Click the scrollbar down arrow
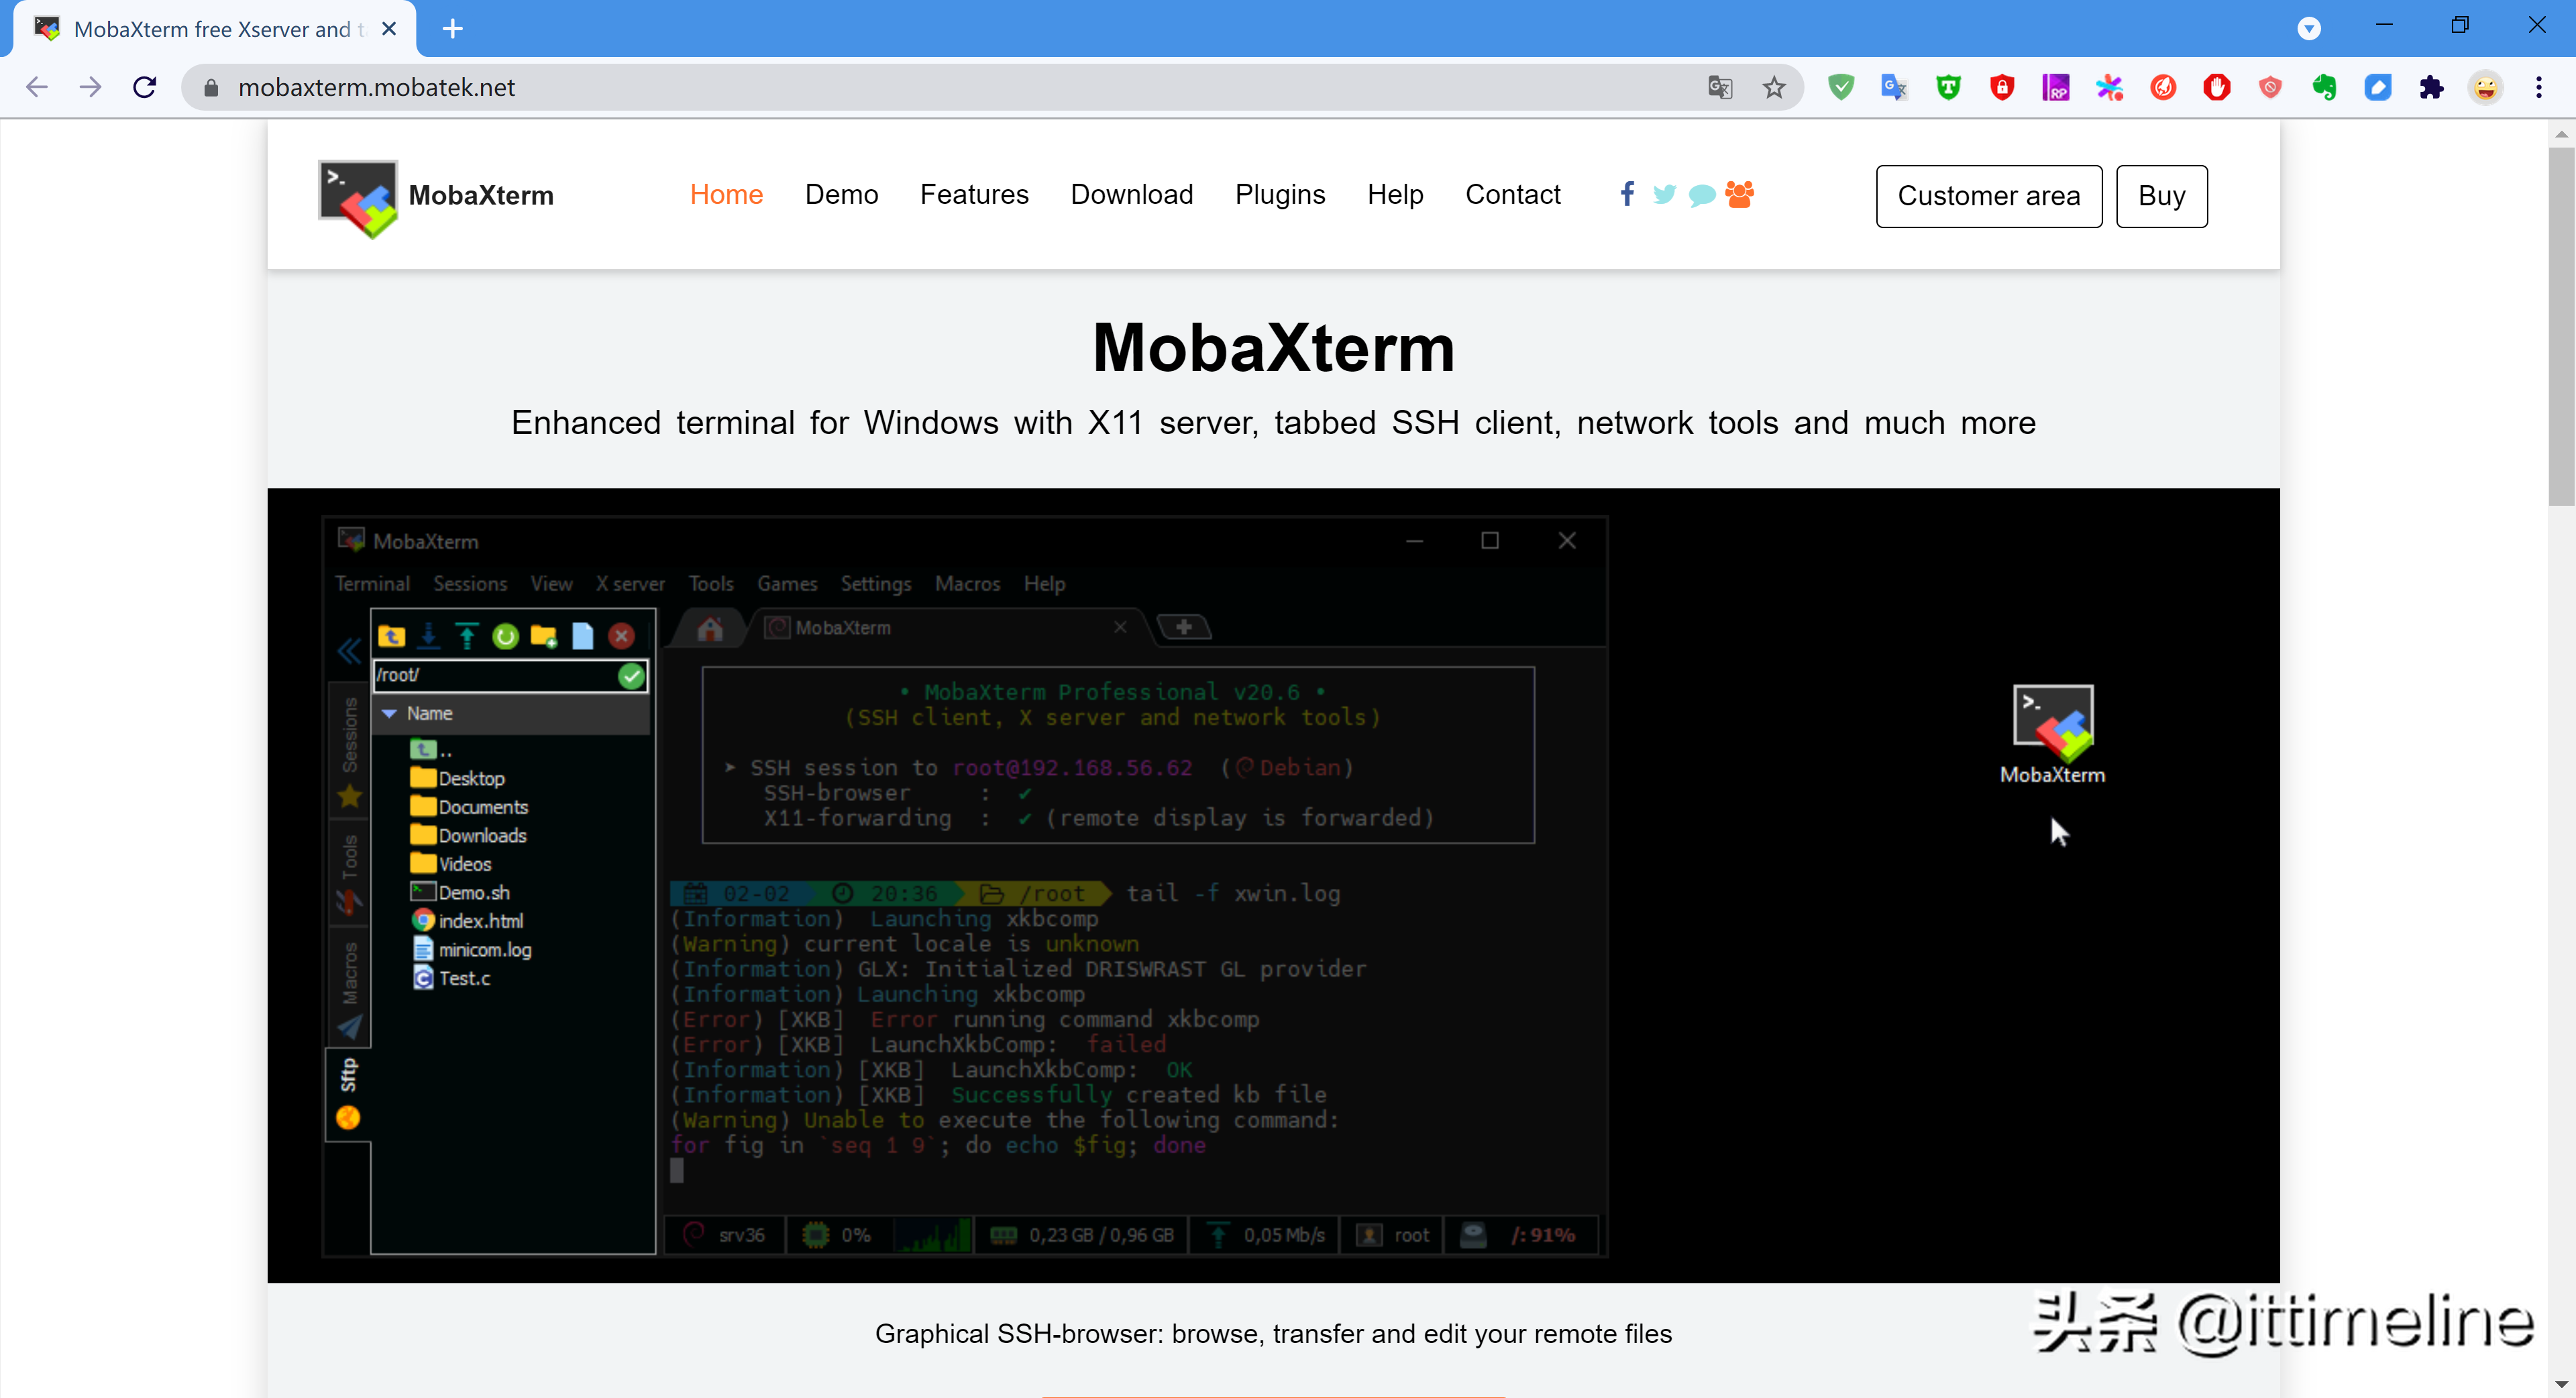The height and width of the screenshot is (1398, 2576). pos(2560,1385)
